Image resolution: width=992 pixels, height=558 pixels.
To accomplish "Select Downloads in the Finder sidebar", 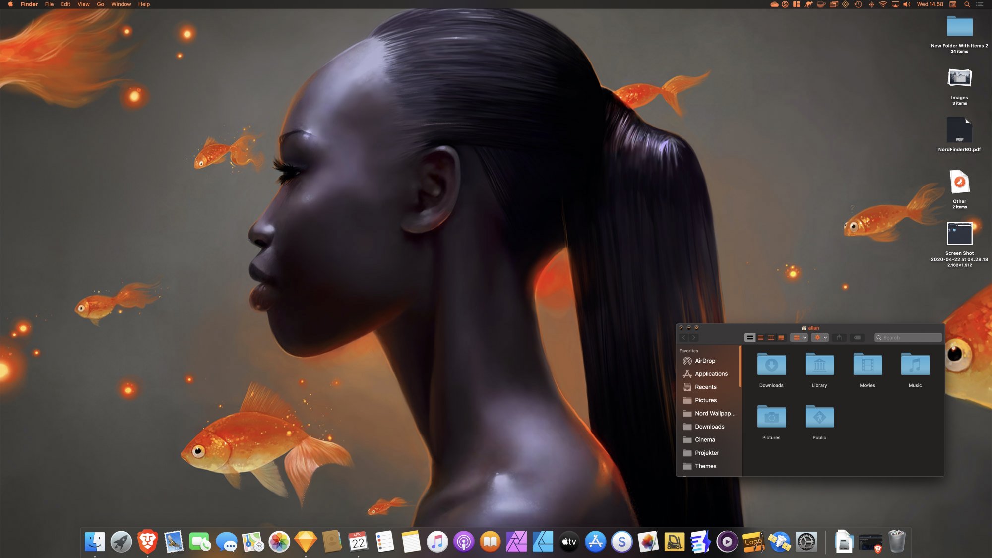I will pyautogui.click(x=709, y=427).
